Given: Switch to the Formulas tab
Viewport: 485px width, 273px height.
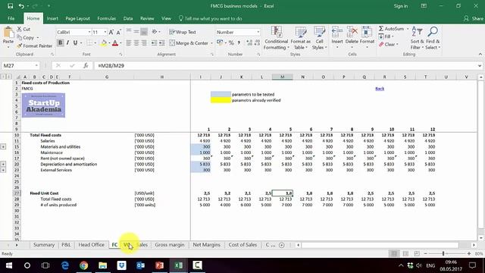Looking at the screenshot, I should click(106, 18).
